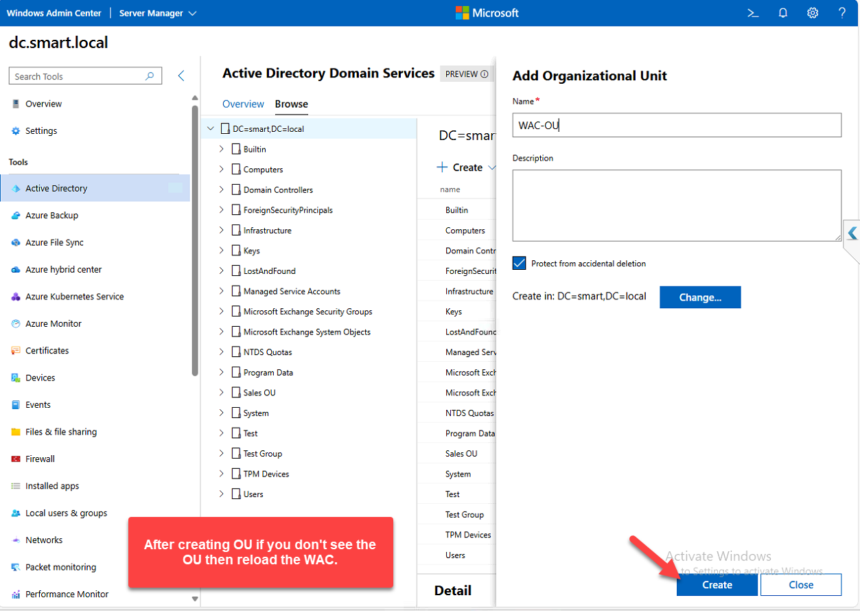Click into the Name input field
This screenshot has width=860, height=611.
(x=677, y=125)
